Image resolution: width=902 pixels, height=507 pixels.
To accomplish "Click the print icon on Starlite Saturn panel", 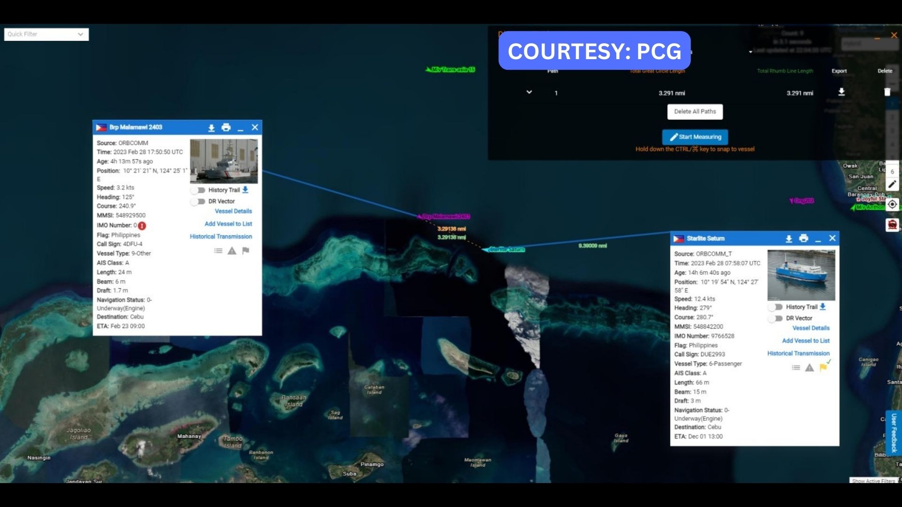I will tap(804, 238).
